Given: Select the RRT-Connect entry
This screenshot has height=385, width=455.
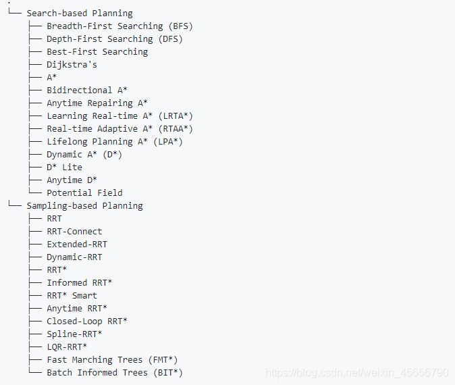Looking at the screenshot, I should pos(74,232).
